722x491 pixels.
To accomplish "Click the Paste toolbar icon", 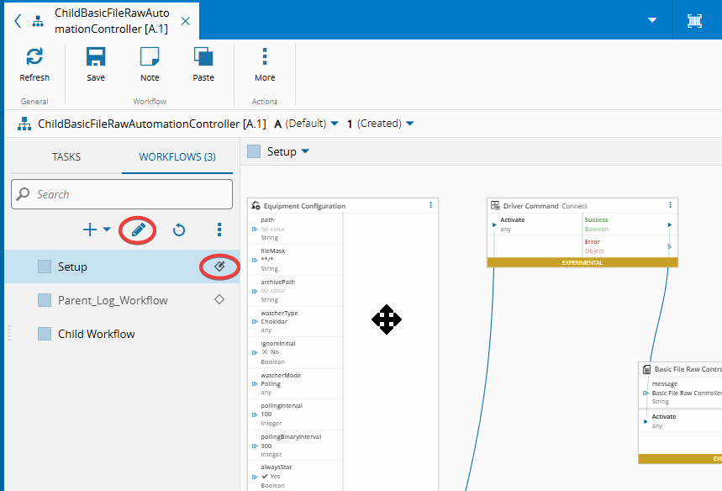I will point(203,57).
